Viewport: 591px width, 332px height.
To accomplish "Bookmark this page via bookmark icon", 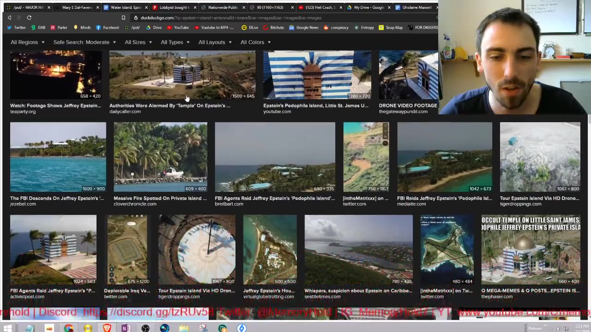I will coord(123,18).
